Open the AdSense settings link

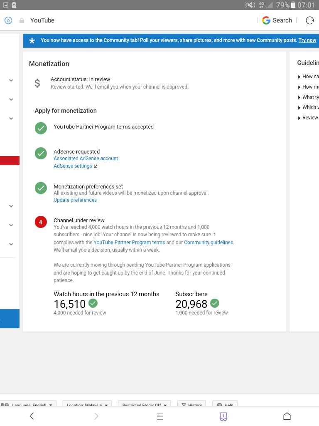[73, 166]
